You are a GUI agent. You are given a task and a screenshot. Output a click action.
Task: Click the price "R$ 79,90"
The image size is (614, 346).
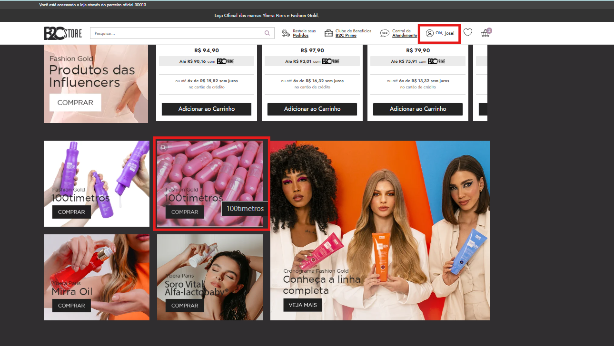click(418, 50)
